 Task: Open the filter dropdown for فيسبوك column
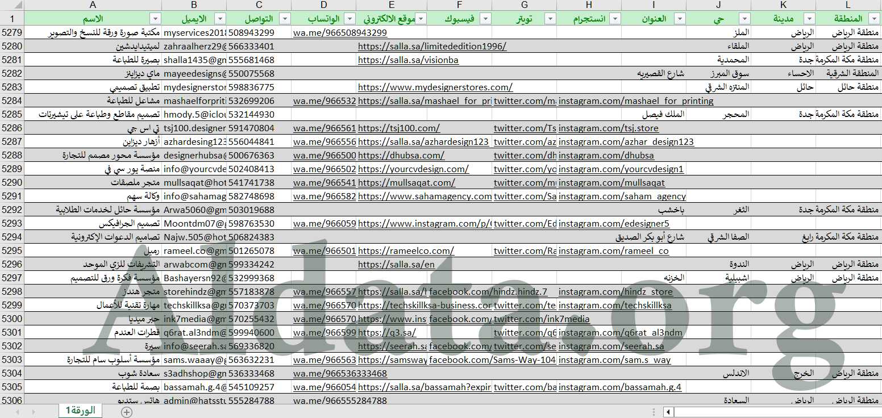(486, 19)
